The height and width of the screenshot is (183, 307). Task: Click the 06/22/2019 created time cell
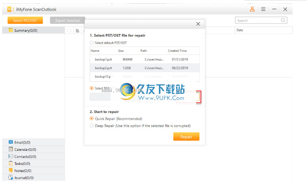[180, 68]
